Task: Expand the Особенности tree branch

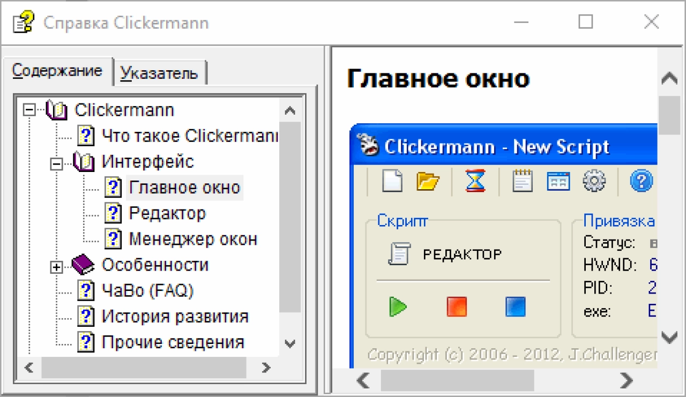Action: click(x=56, y=266)
